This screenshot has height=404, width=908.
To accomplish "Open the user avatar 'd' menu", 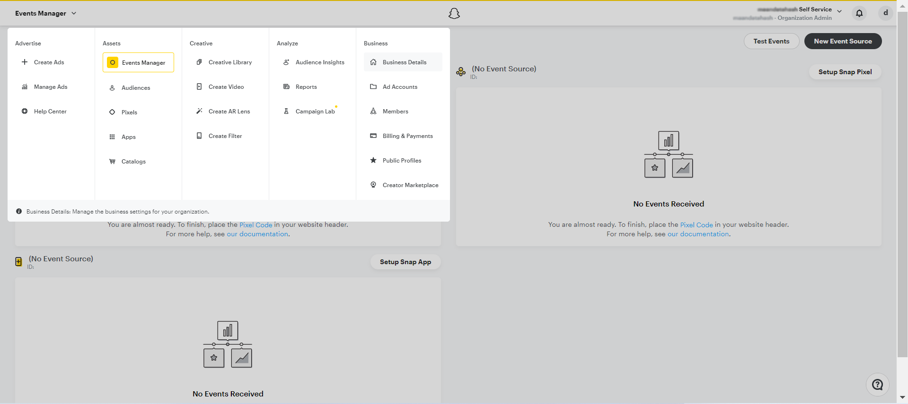I will pyautogui.click(x=885, y=13).
